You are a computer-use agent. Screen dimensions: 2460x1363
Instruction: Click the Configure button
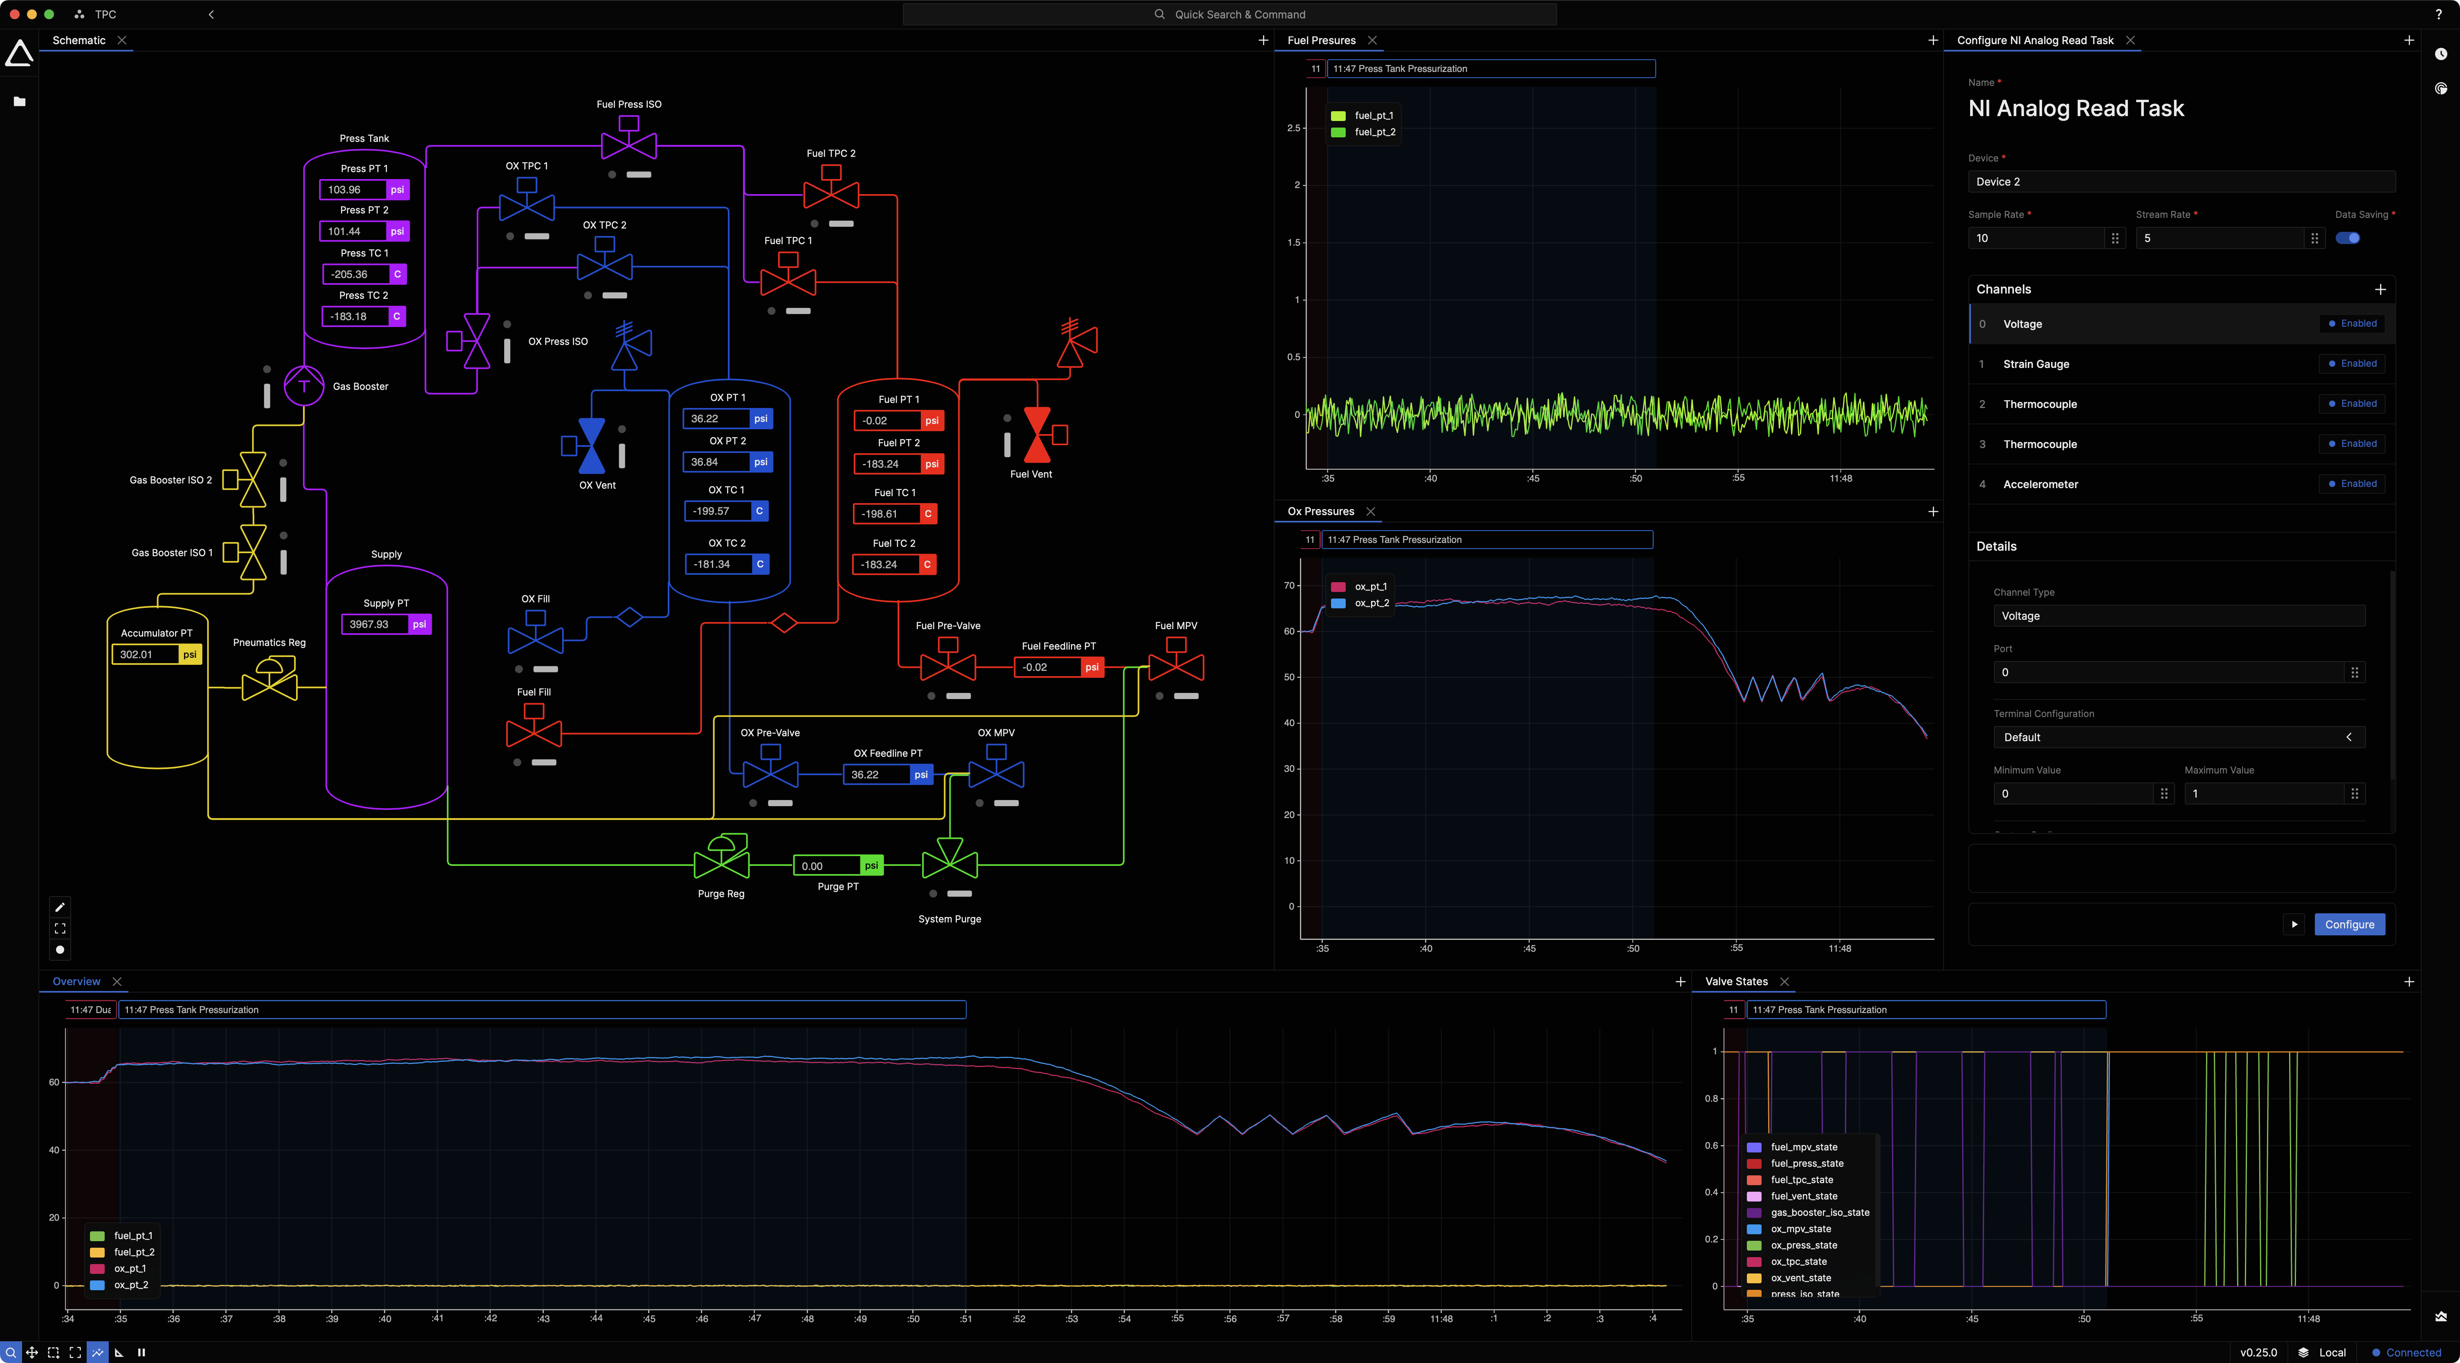tap(2348, 924)
